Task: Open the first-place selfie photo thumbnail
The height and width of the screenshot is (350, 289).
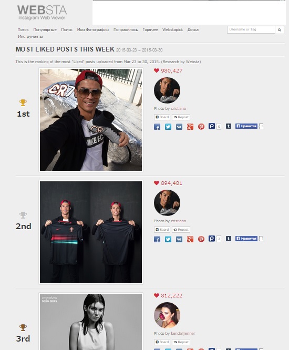Action: click(x=91, y=120)
